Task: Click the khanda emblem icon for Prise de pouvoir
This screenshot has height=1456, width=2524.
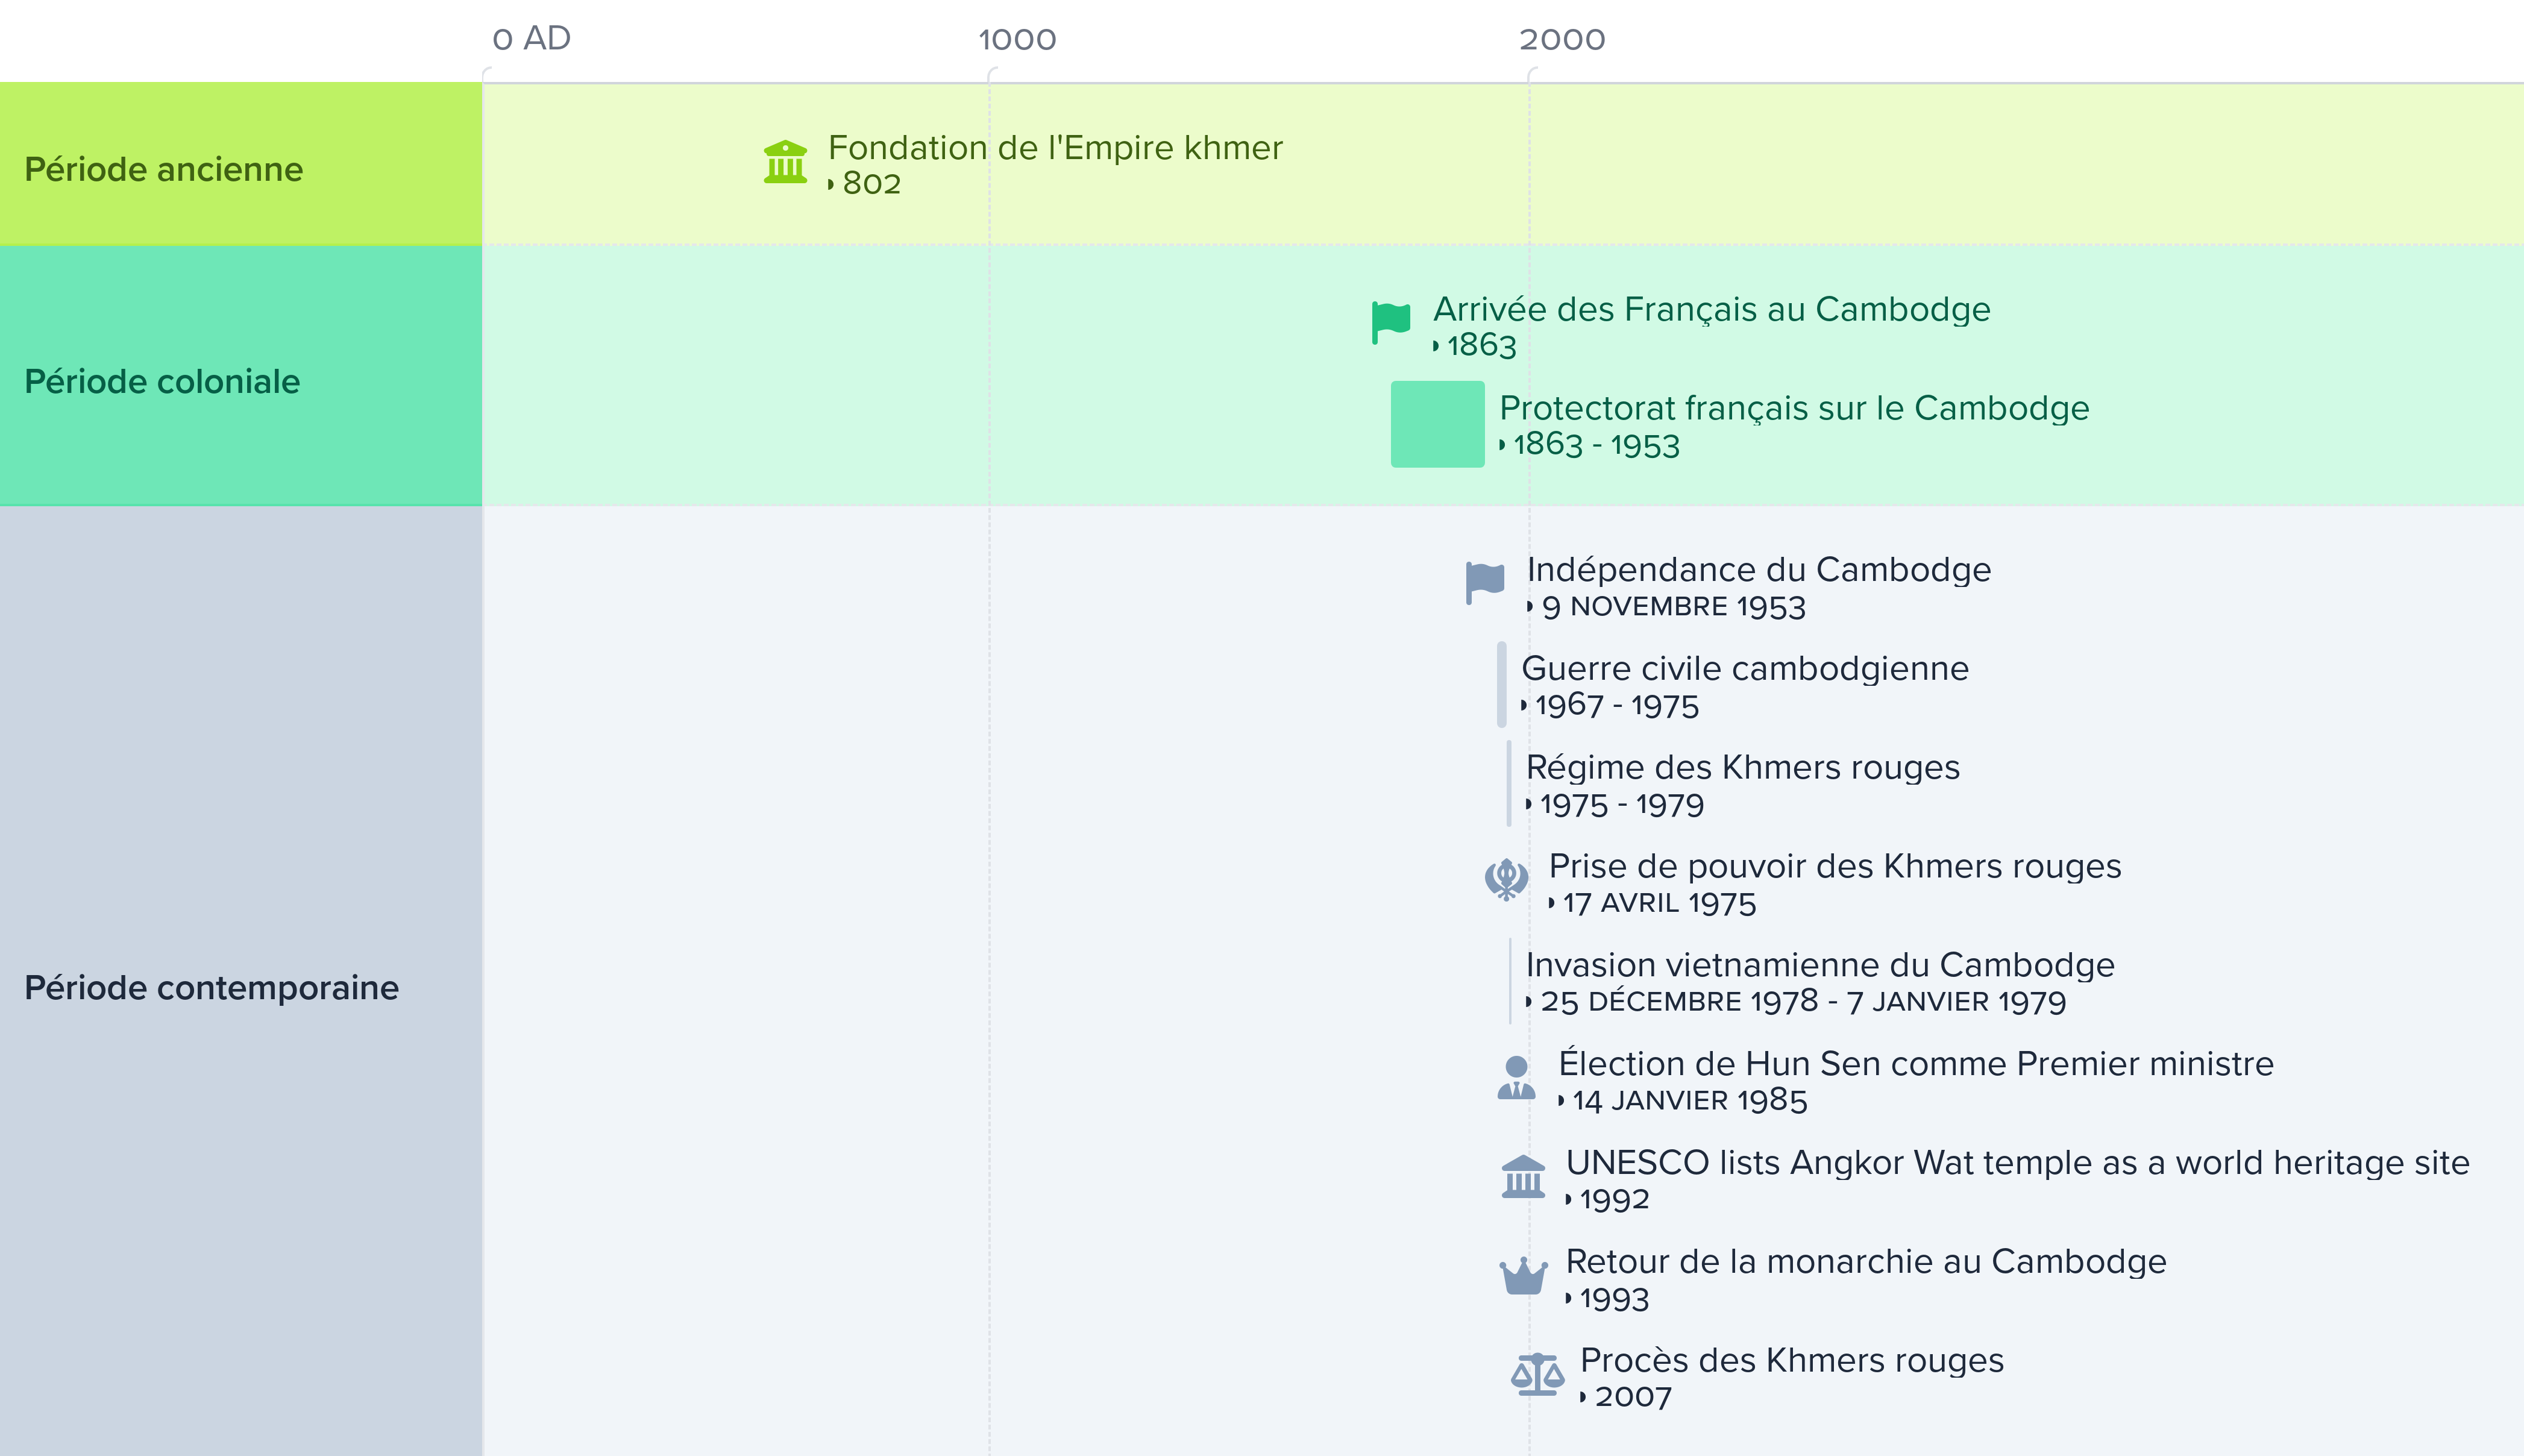Action: pyautogui.click(x=1506, y=880)
